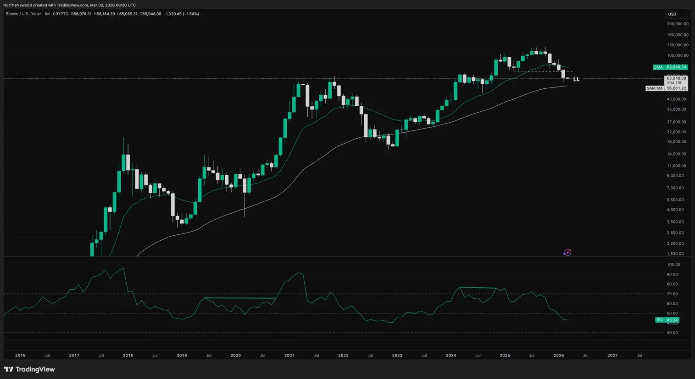Click the 105,000.00 price axis label

point(678,55)
